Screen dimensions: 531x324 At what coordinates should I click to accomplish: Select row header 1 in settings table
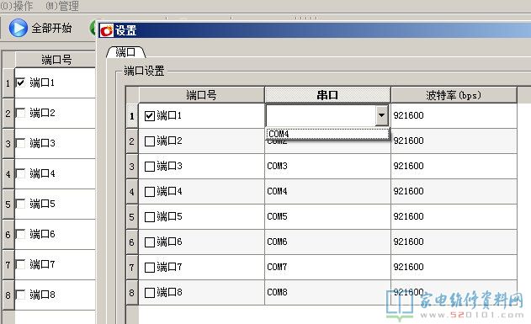(132, 116)
